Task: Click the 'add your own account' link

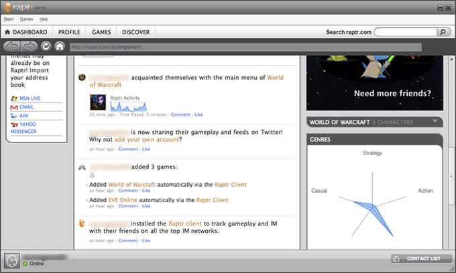Action: coord(147,140)
